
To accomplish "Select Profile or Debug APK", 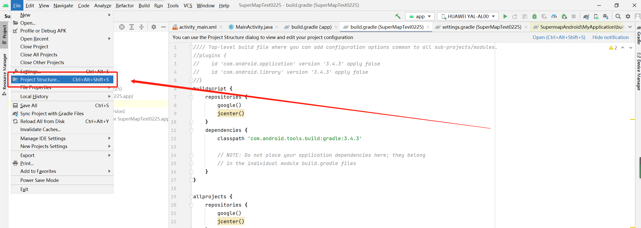I will point(62,31).
